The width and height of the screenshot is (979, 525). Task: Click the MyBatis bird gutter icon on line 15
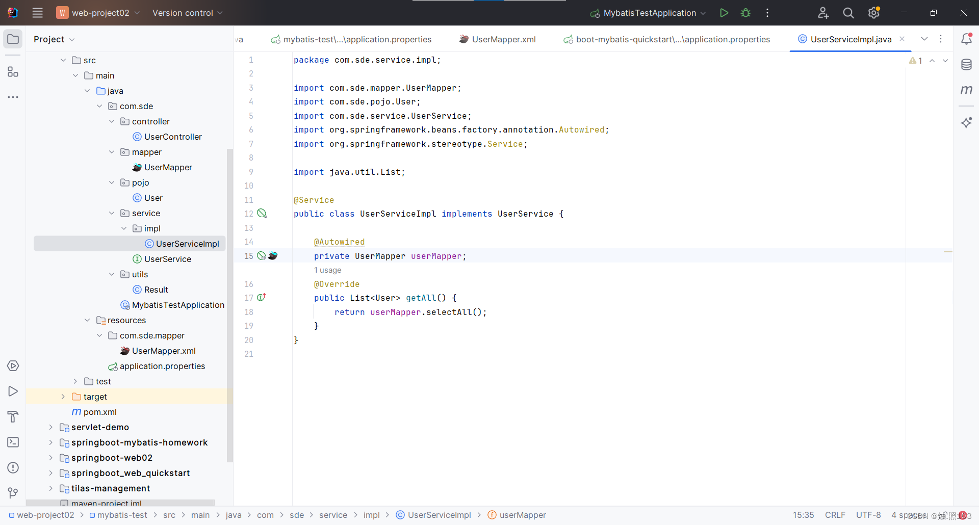273,256
